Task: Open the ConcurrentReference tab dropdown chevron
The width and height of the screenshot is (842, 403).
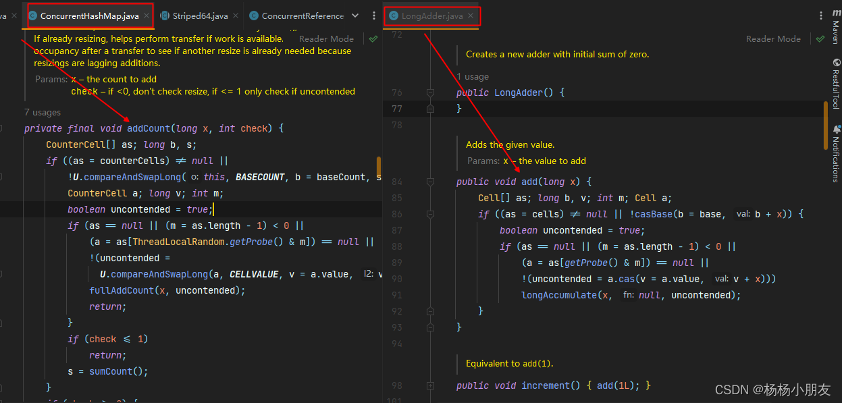Action: click(x=354, y=15)
